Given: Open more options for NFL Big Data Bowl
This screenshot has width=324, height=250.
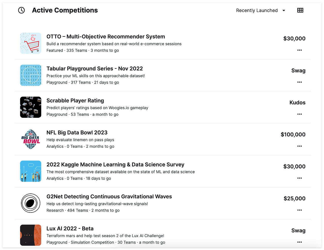Looking at the screenshot, I should tap(299, 146).
